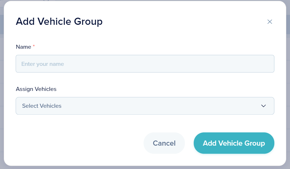The width and height of the screenshot is (290, 169).
Task: Dismiss the dialog using Cancel
Action: [x=164, y=143]
